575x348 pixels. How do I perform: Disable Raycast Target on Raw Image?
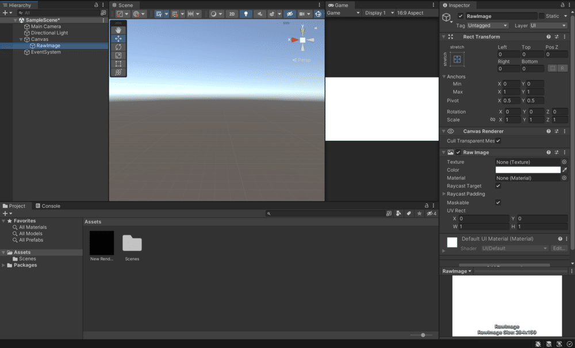pos(498,186)
